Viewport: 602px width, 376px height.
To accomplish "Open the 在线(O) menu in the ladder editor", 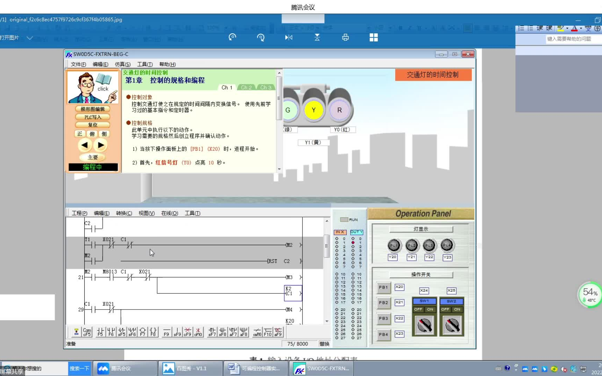I will point(170,213).
